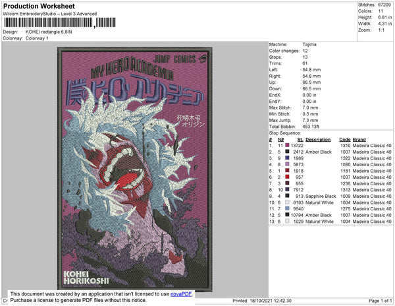The width and height of the screenshot is (395, 306).
Task: Click the Production Worksheet title
Action: pyautogui.click(x=39, y=6)
